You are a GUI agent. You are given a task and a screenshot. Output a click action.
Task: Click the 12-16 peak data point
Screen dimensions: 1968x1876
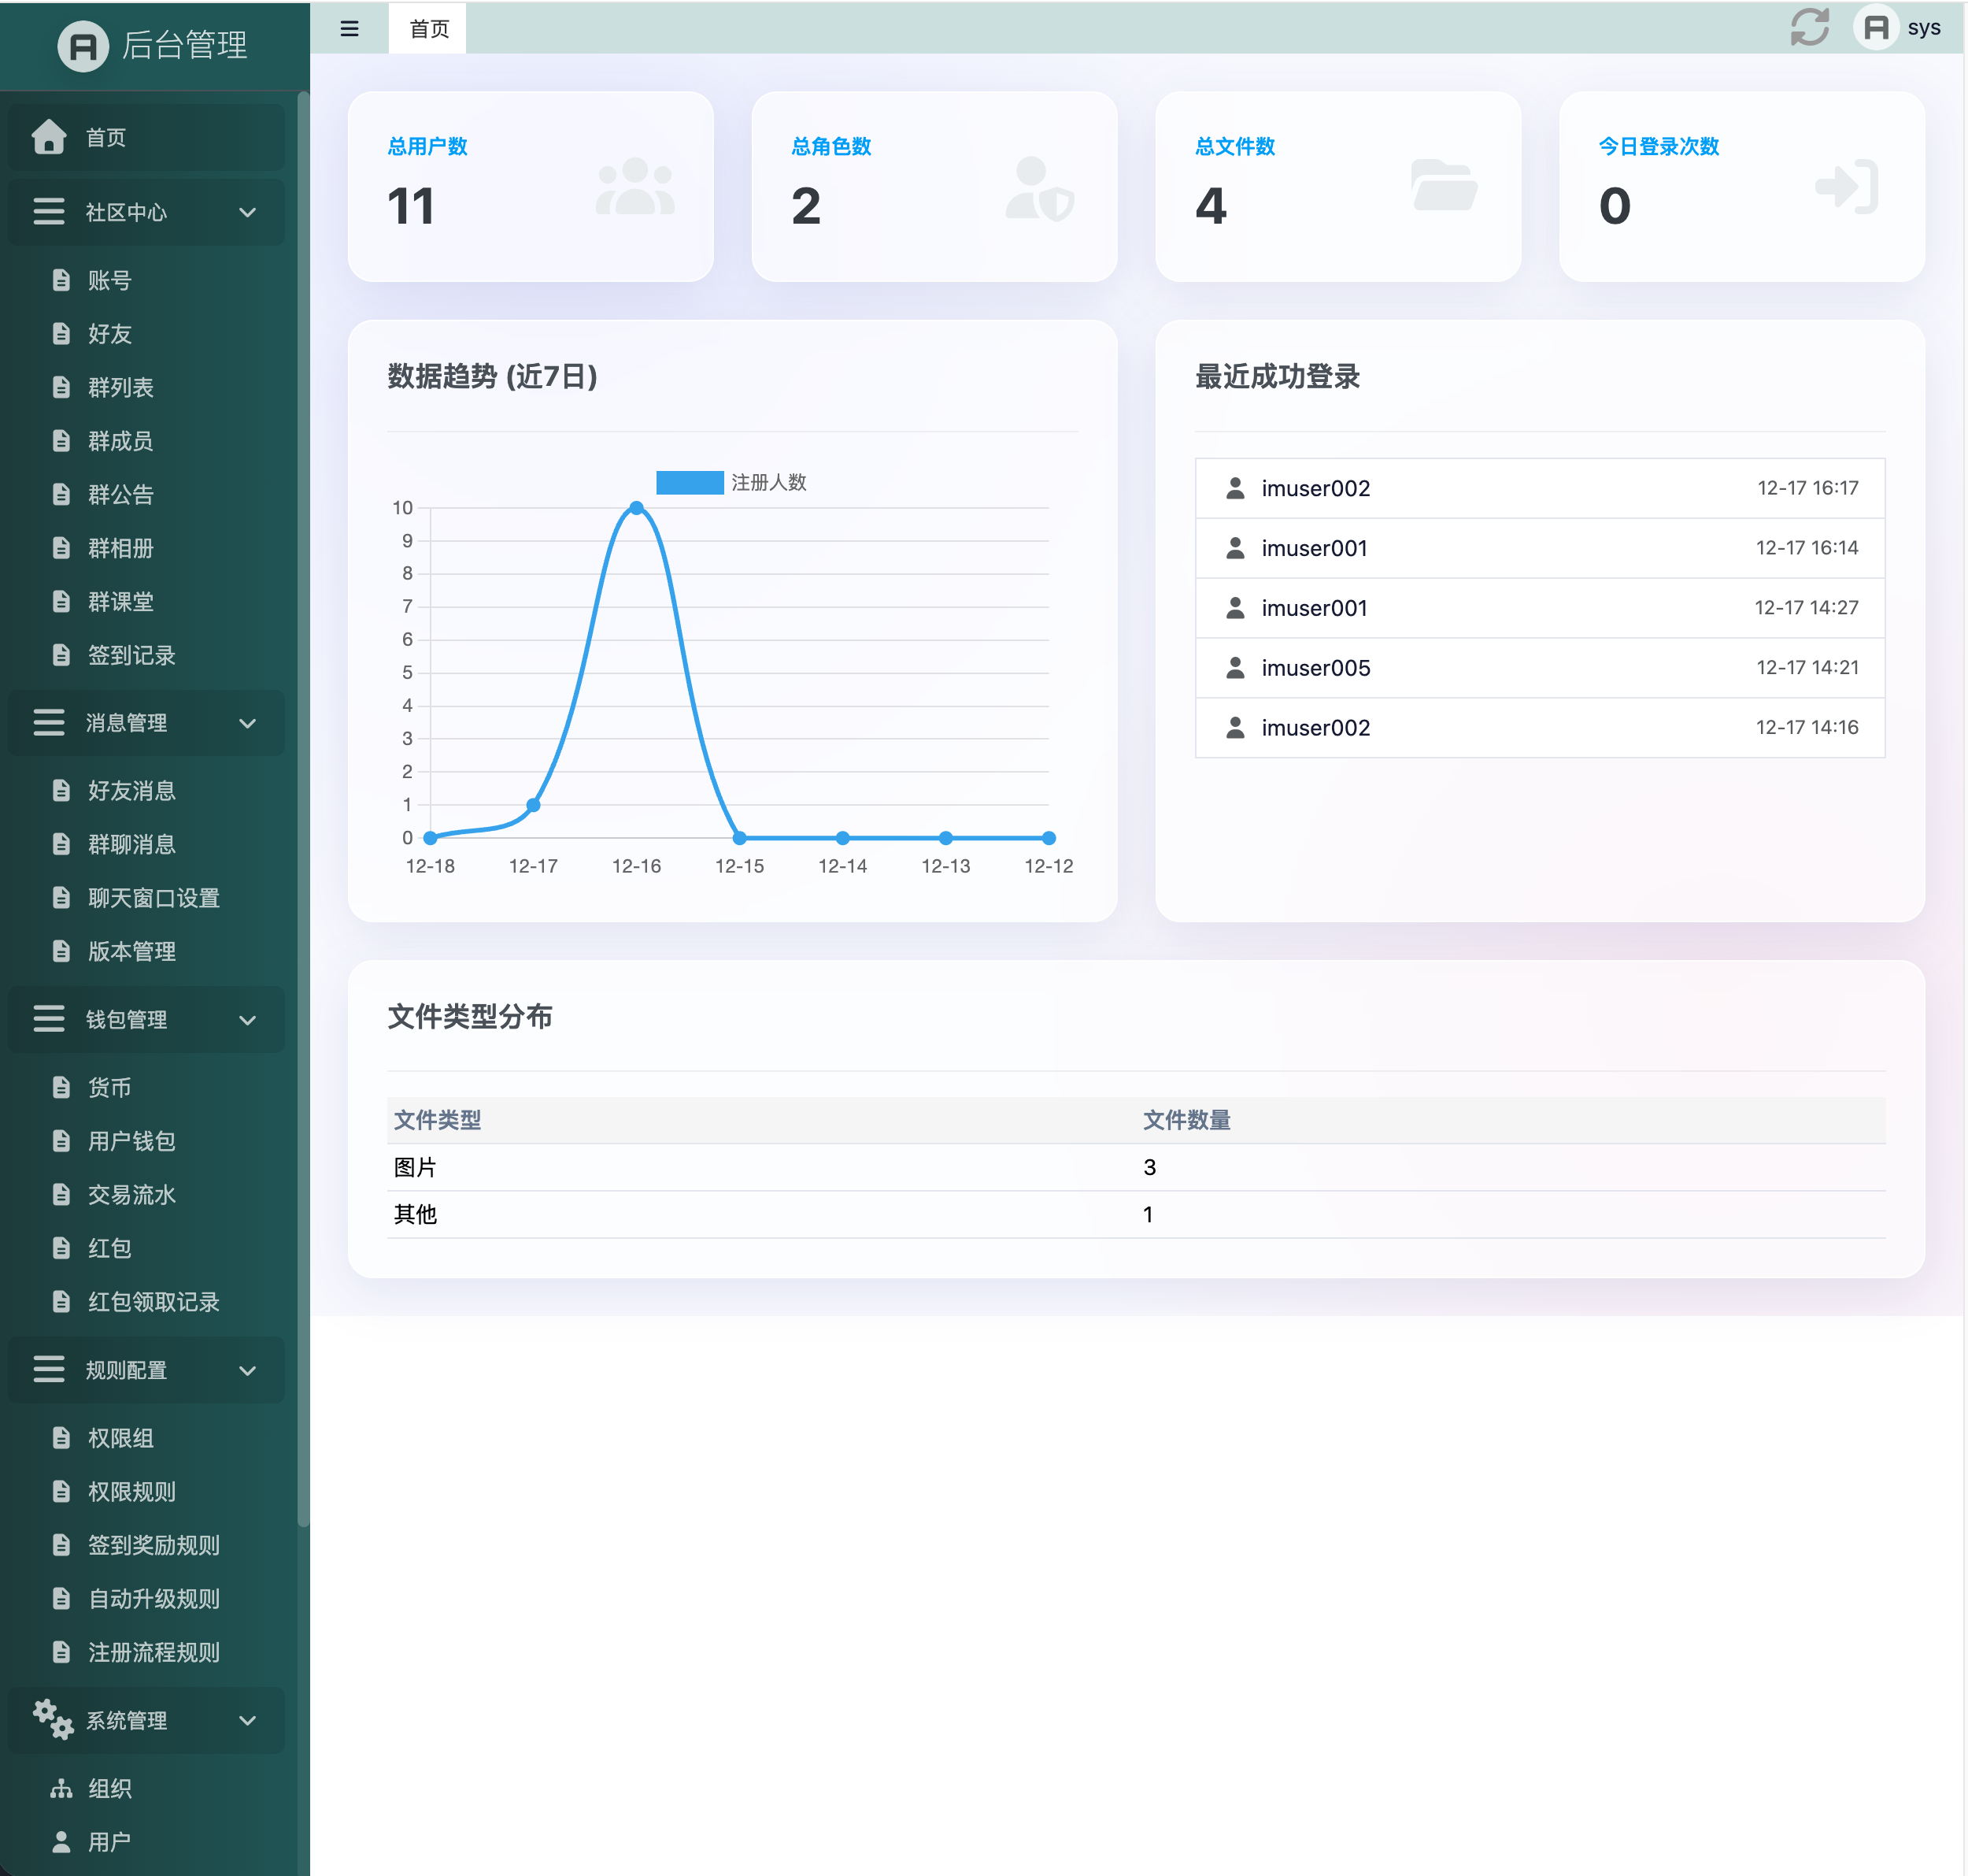tap(637, 508)
